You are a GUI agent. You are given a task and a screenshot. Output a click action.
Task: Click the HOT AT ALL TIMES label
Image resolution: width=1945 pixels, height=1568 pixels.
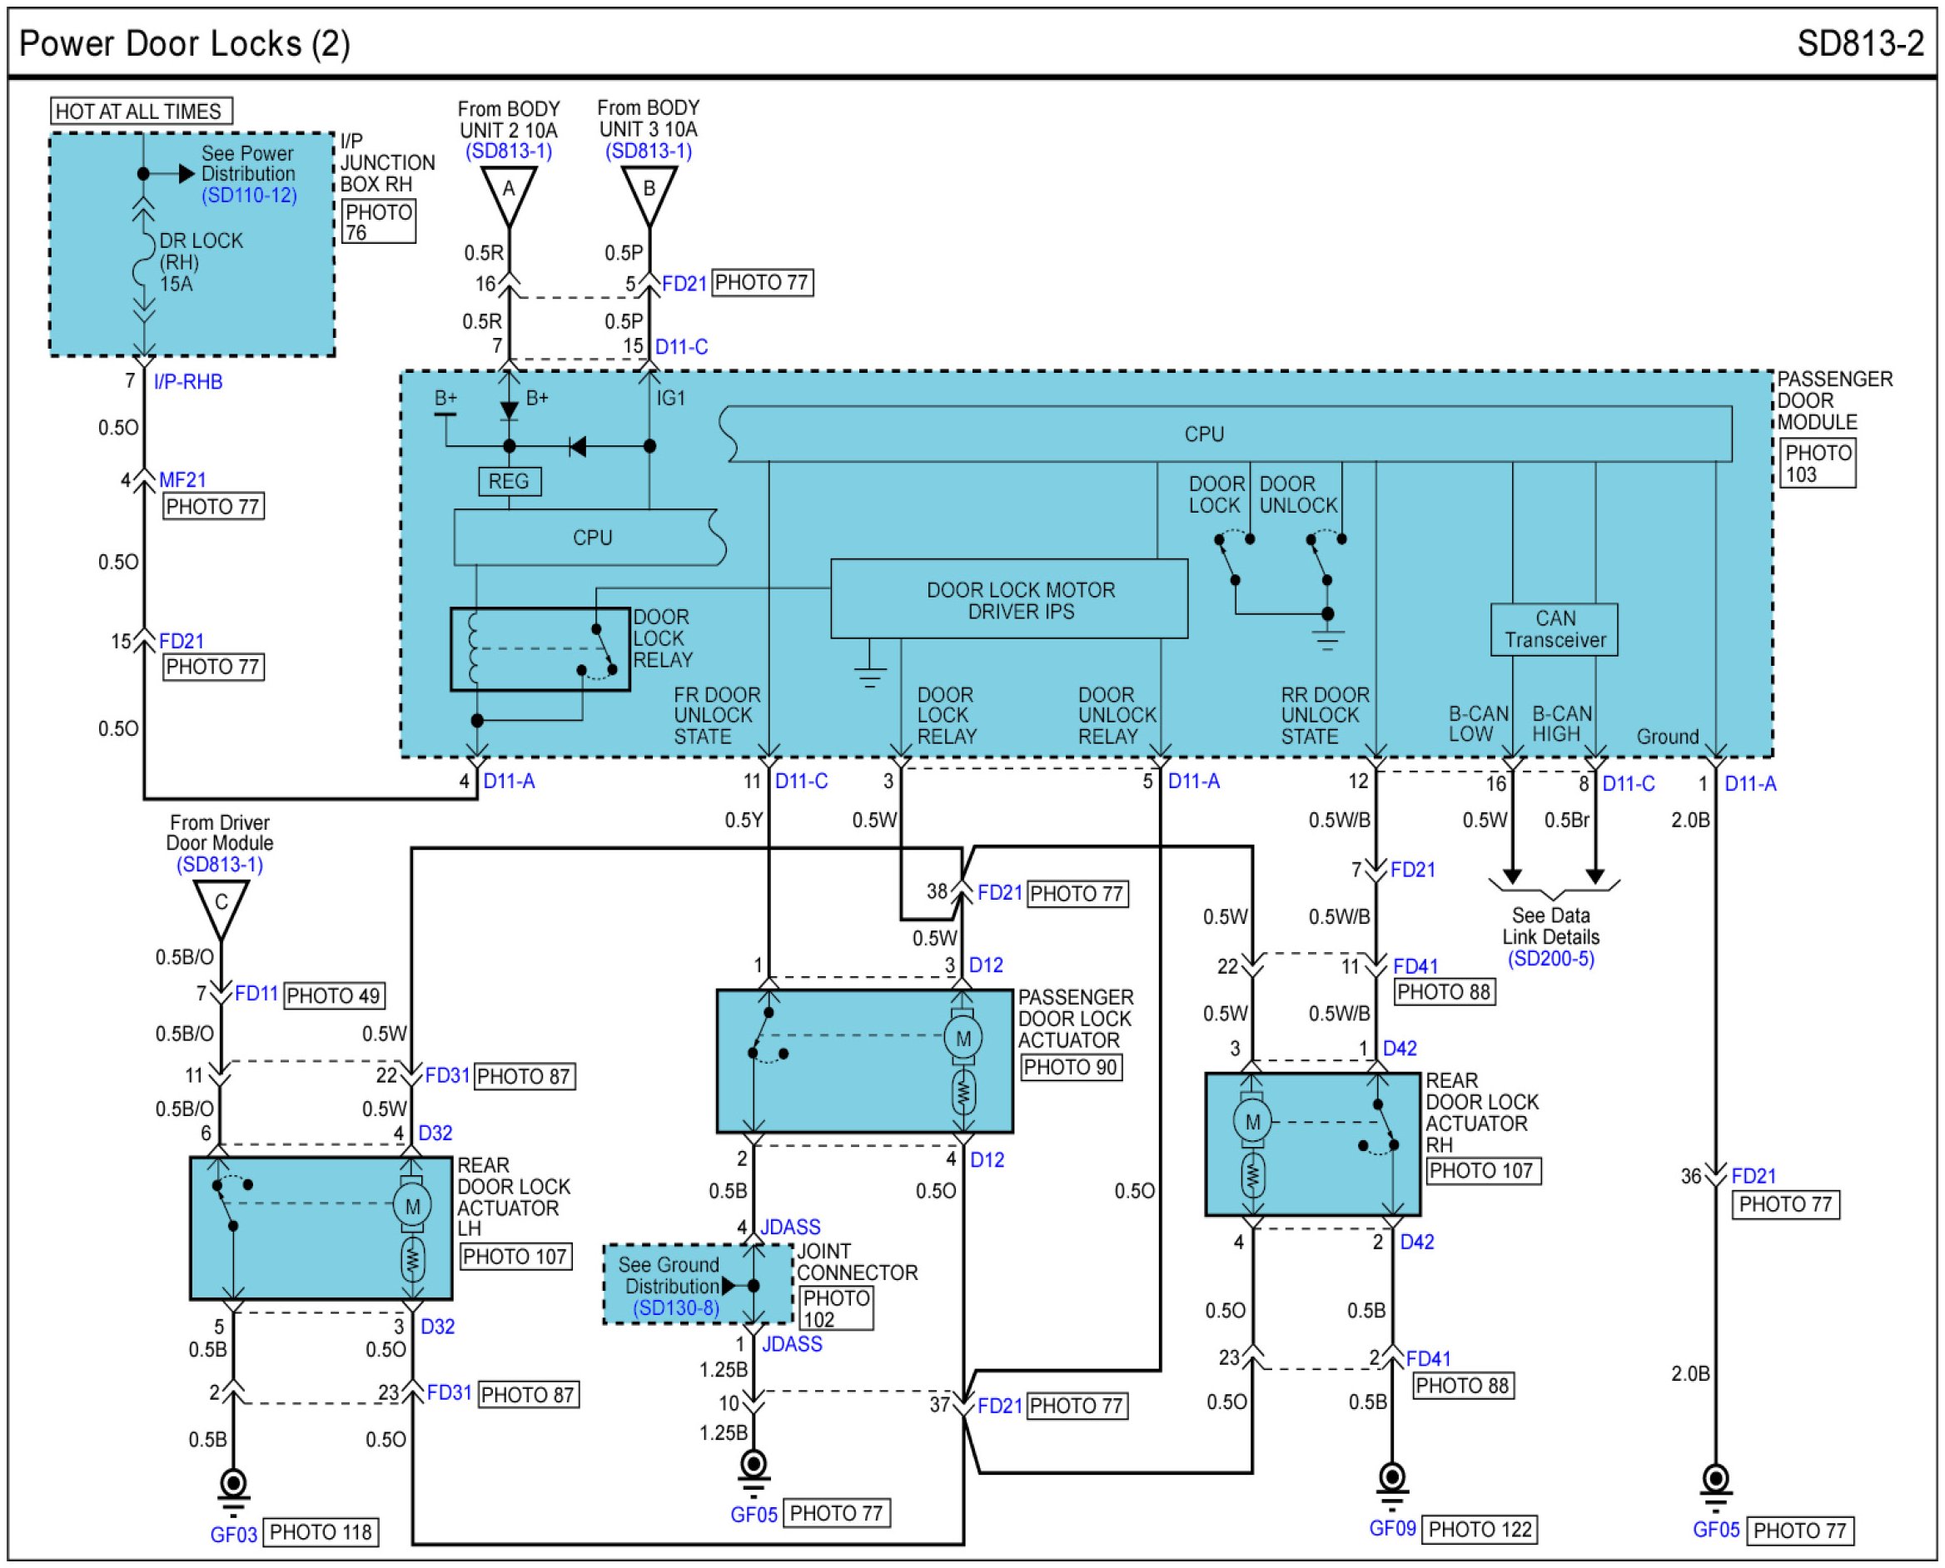(140, 111)
